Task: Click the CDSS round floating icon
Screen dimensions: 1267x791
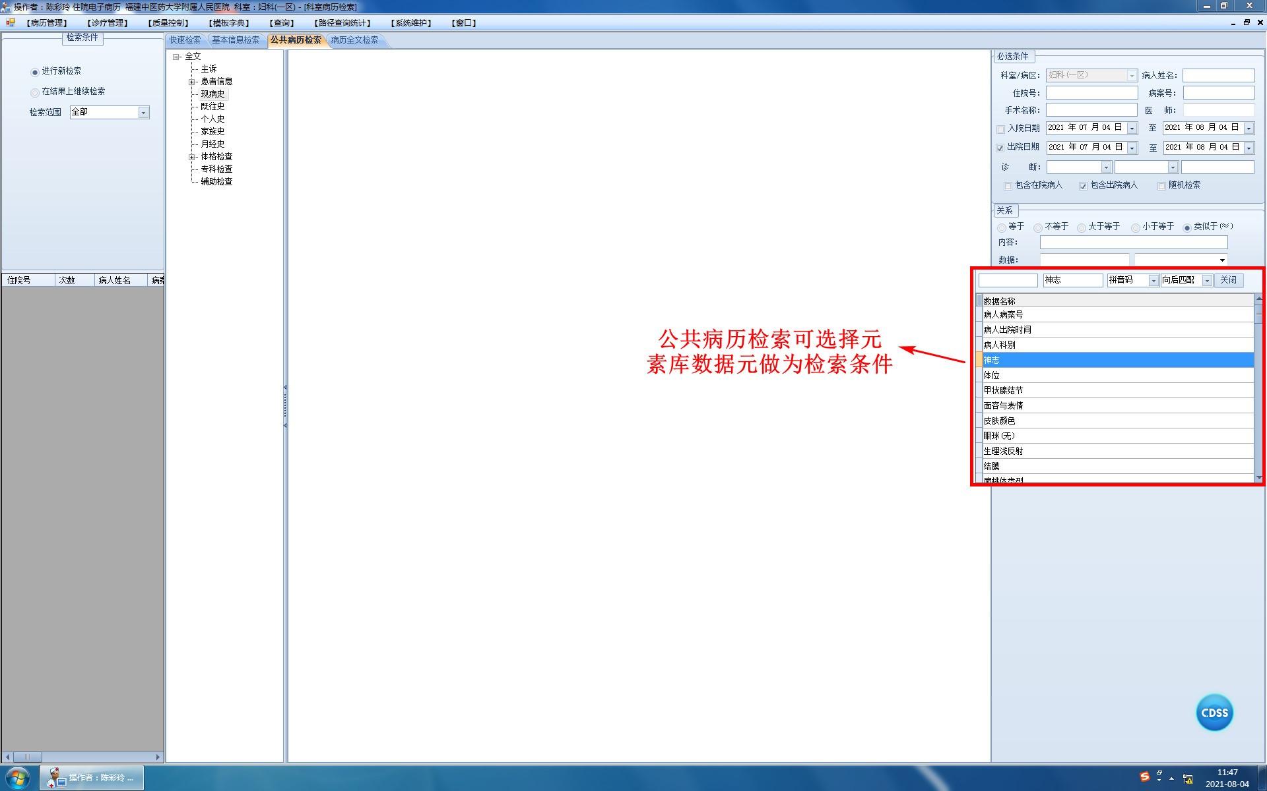Action: pos(1214,713)
